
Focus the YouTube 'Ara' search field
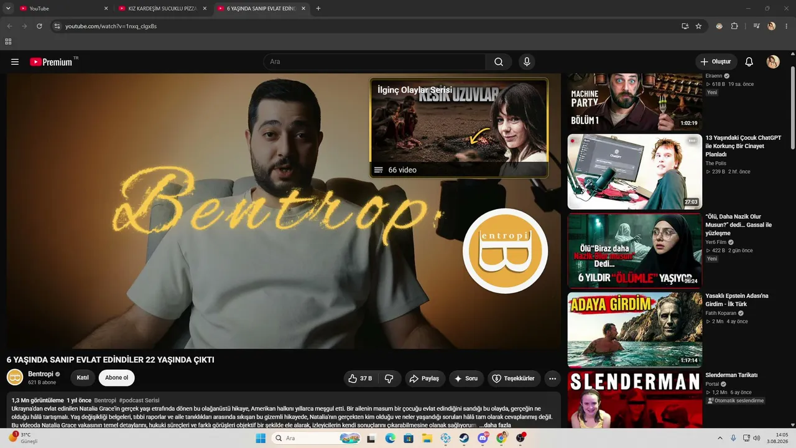[375, 62]
